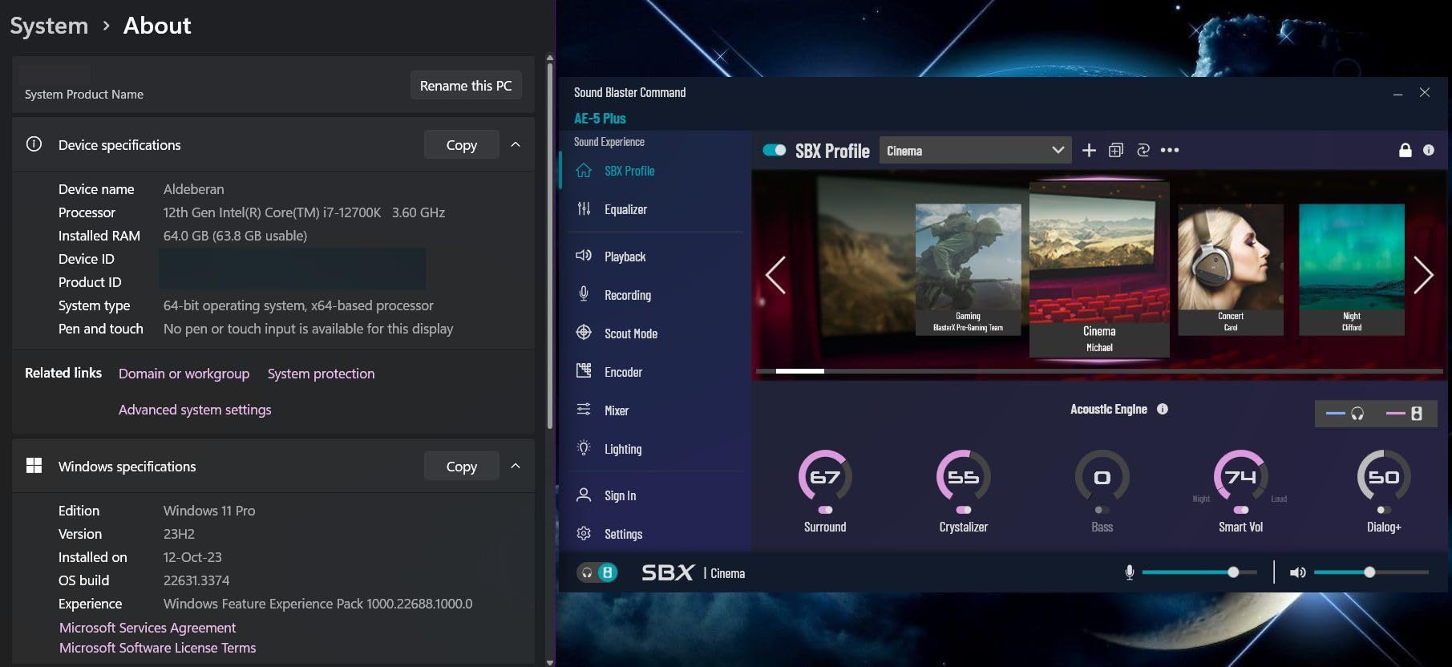Open the Microsoft Services Agreement link
The height and width of the screenshot is (667, 1452).
148,628
